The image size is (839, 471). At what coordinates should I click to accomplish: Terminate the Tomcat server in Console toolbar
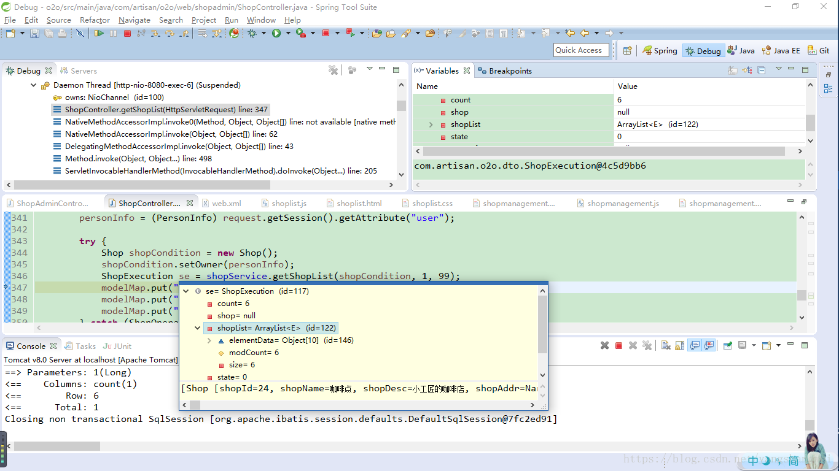click(619, 346)
